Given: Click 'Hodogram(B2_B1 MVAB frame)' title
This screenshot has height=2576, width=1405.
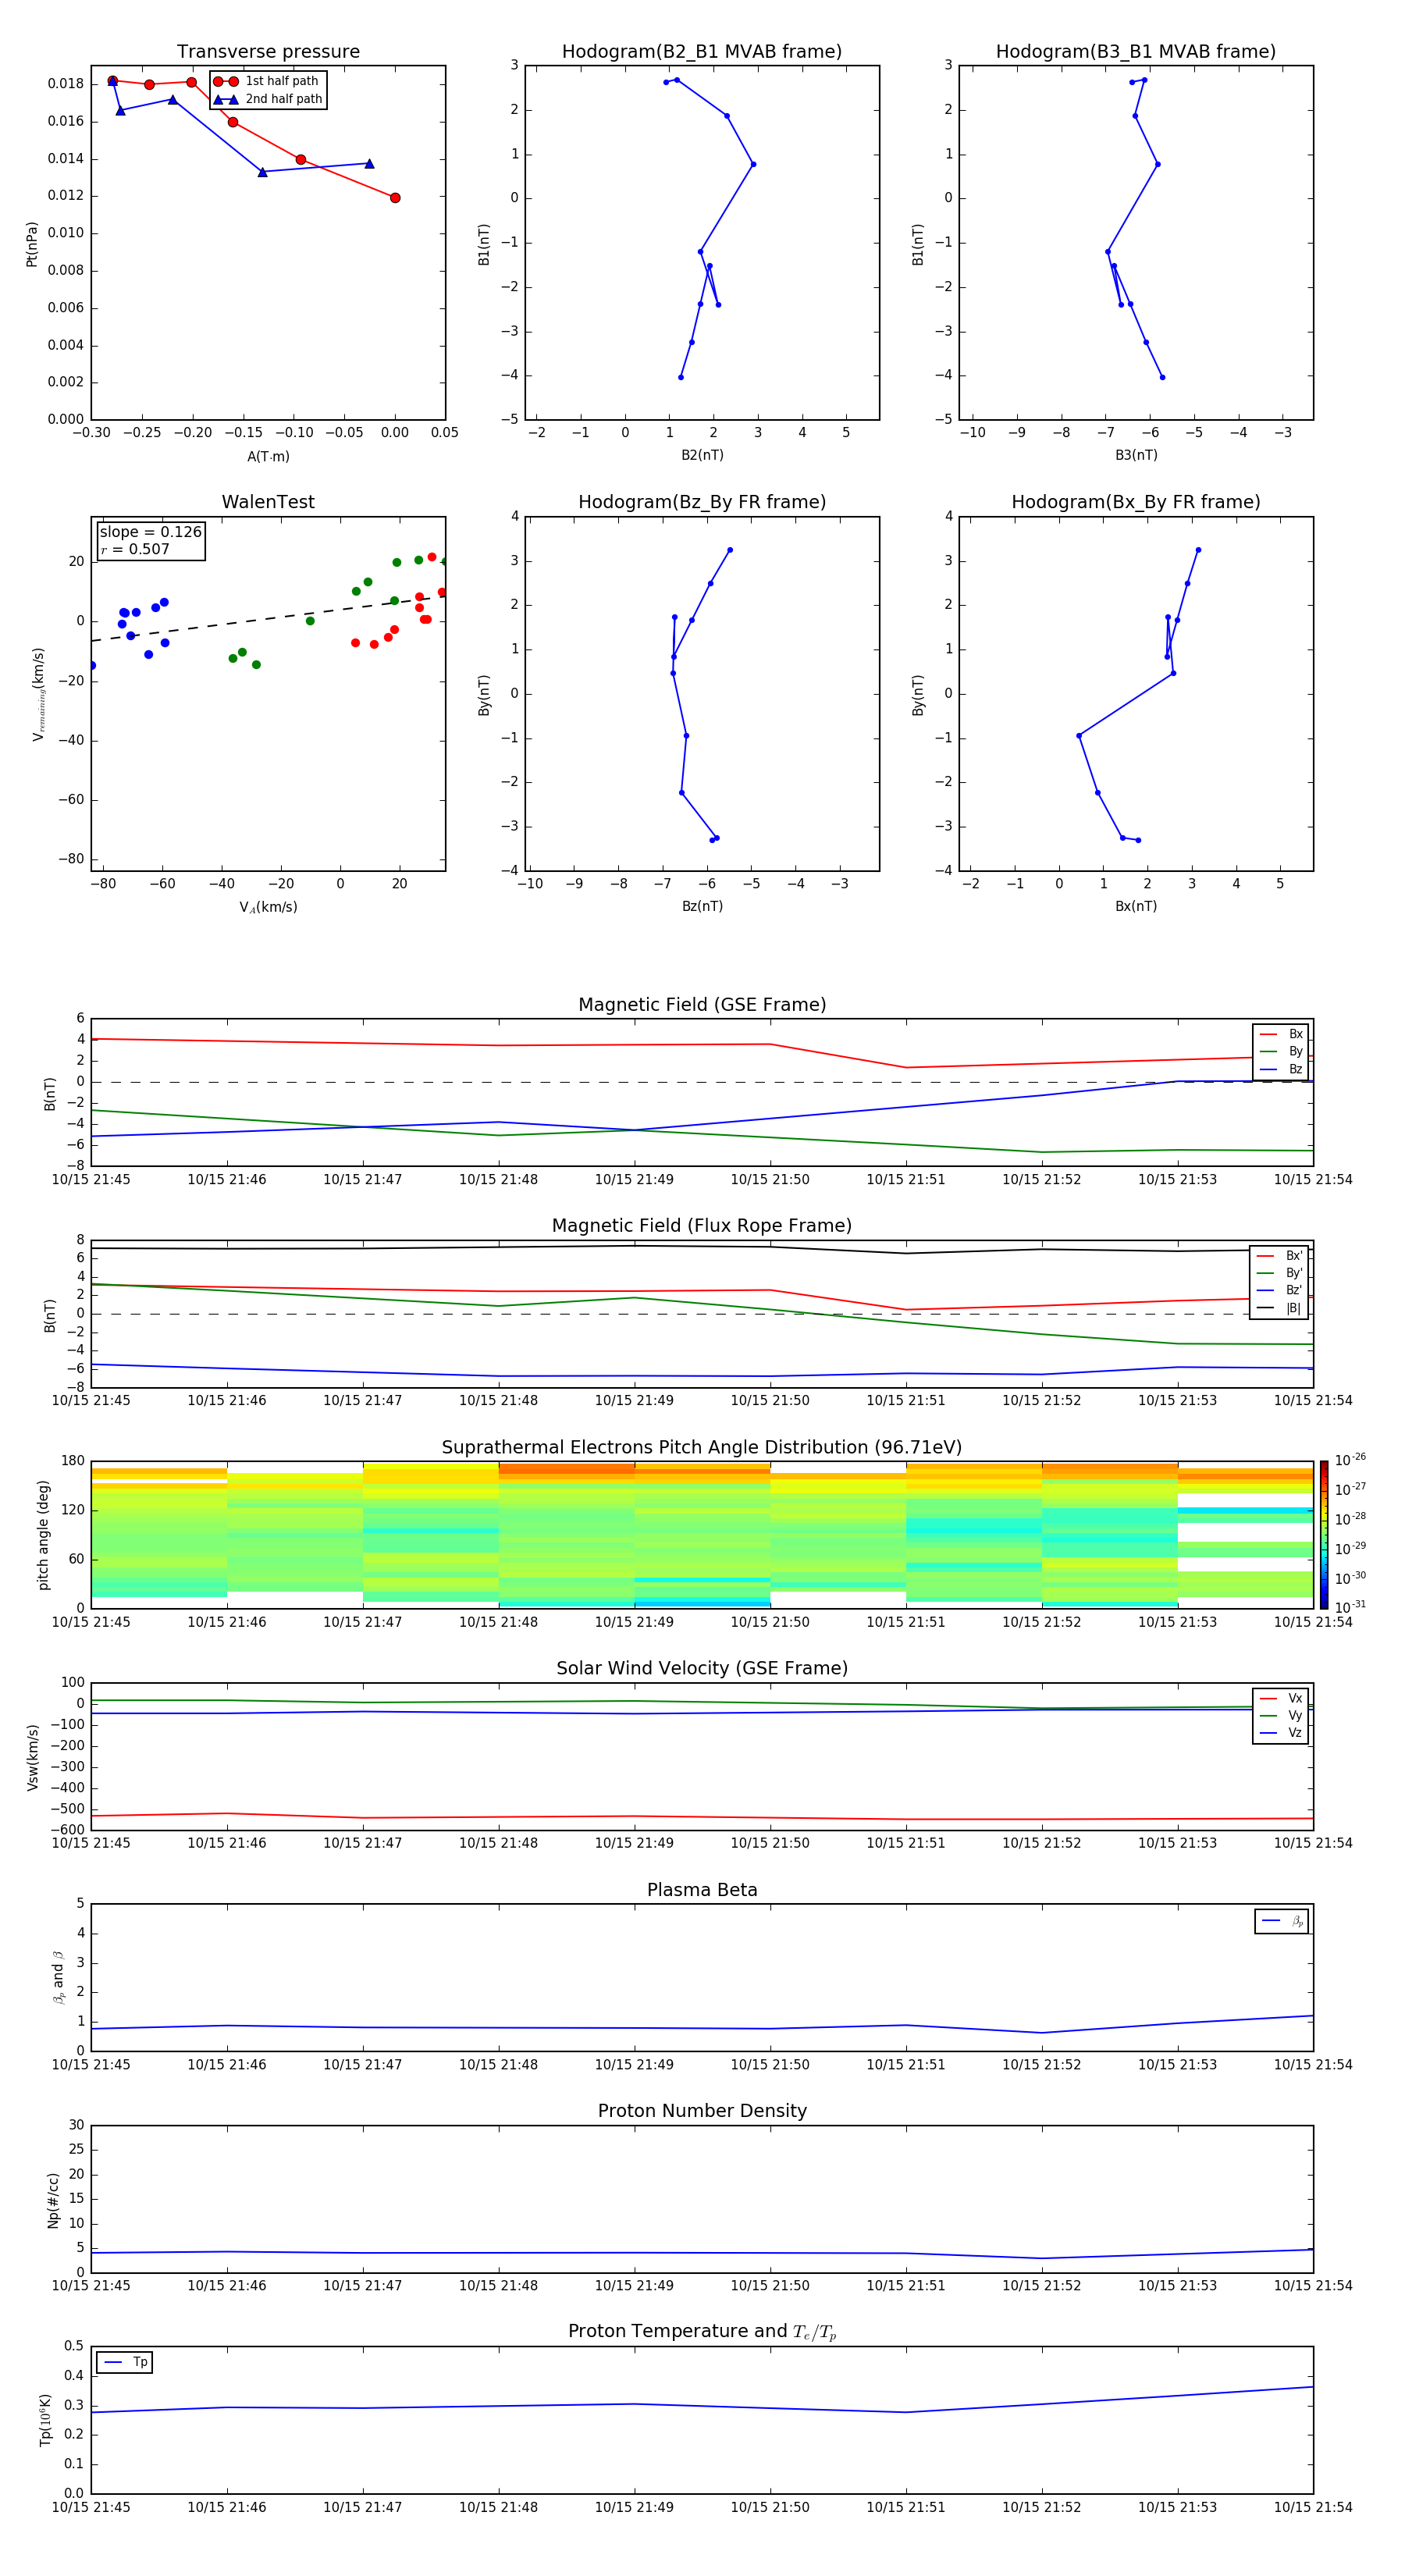Looking at the screenshot, I should pos(702,52).
